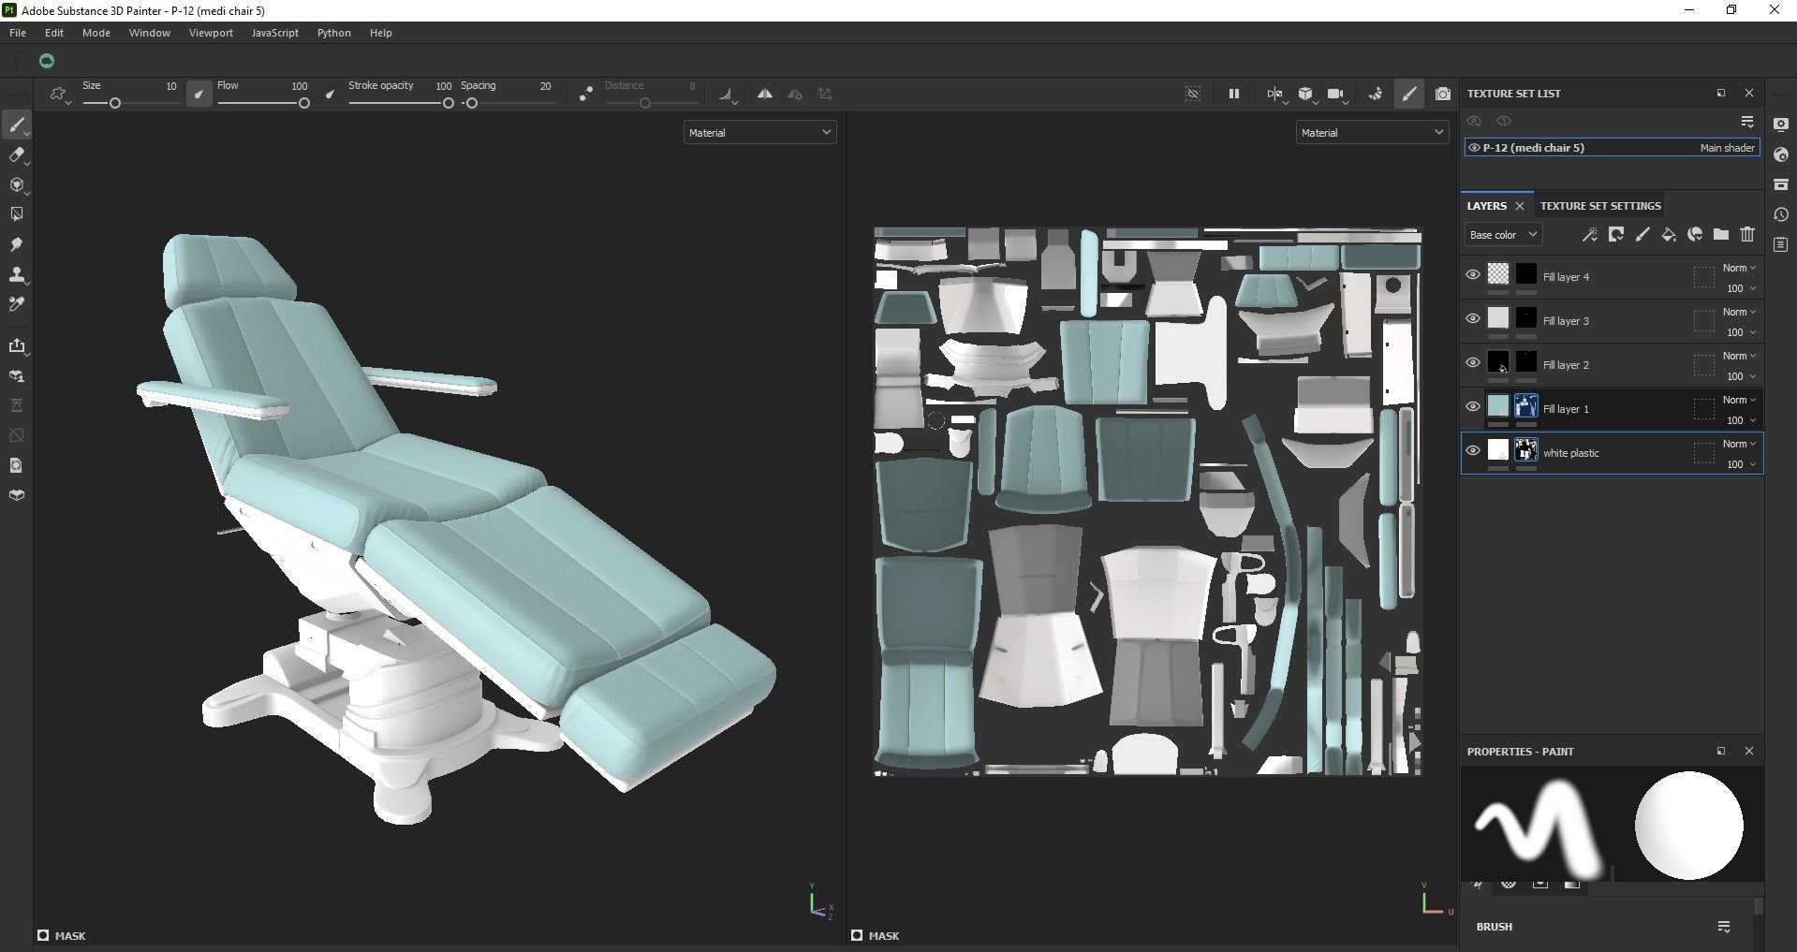The height and width of the screenshot is (952, 1797).
Task: Select the Fill layer 1 mask thumbnail
Action: click(x=1526, y=406)
